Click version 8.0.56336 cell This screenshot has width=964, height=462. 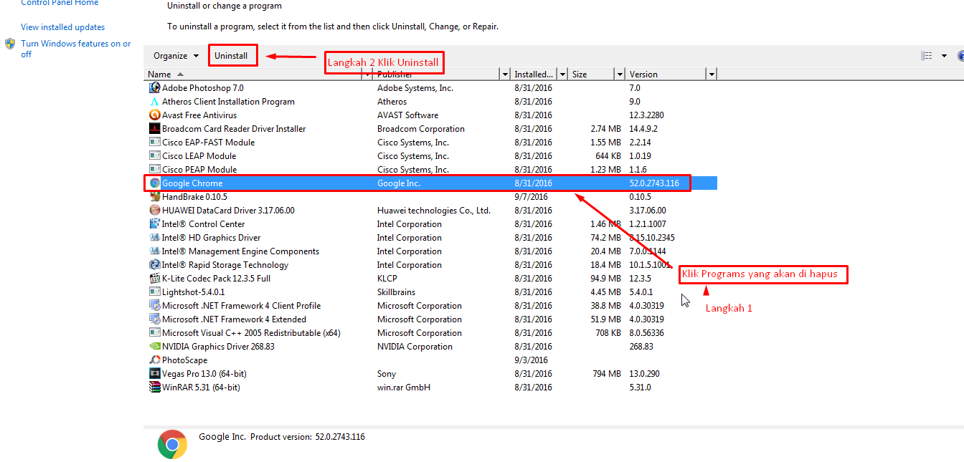pyautogui.click(x=647, y=333)
